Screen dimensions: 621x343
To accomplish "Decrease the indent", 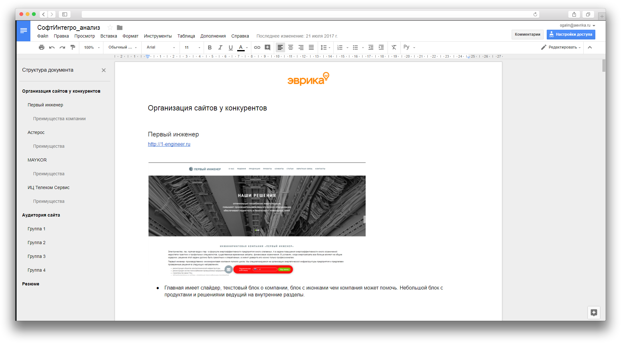I will [x=371, y=47].
